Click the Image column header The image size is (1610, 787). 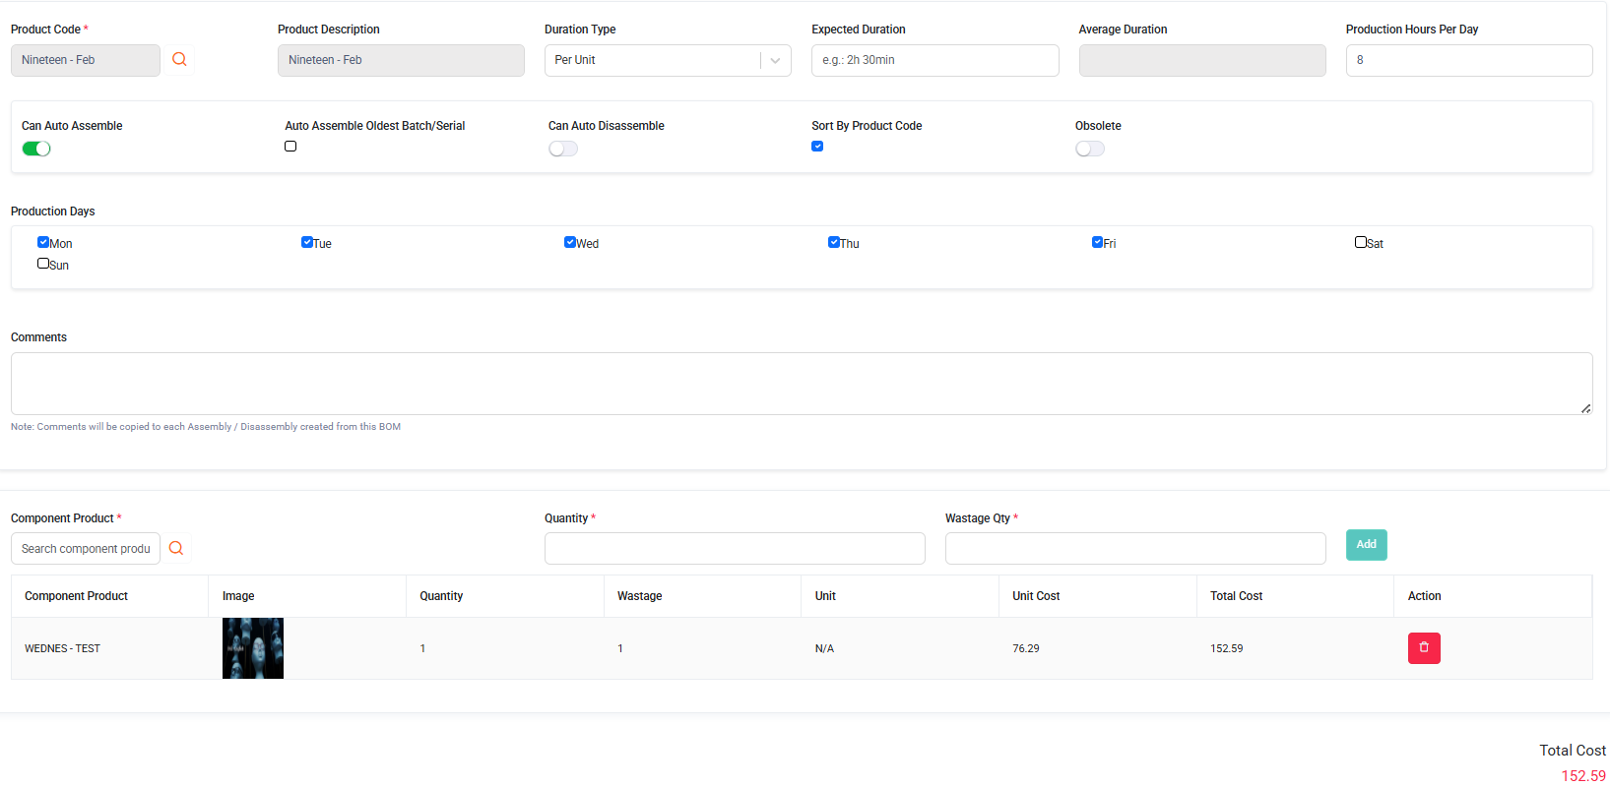click(238, 596)
